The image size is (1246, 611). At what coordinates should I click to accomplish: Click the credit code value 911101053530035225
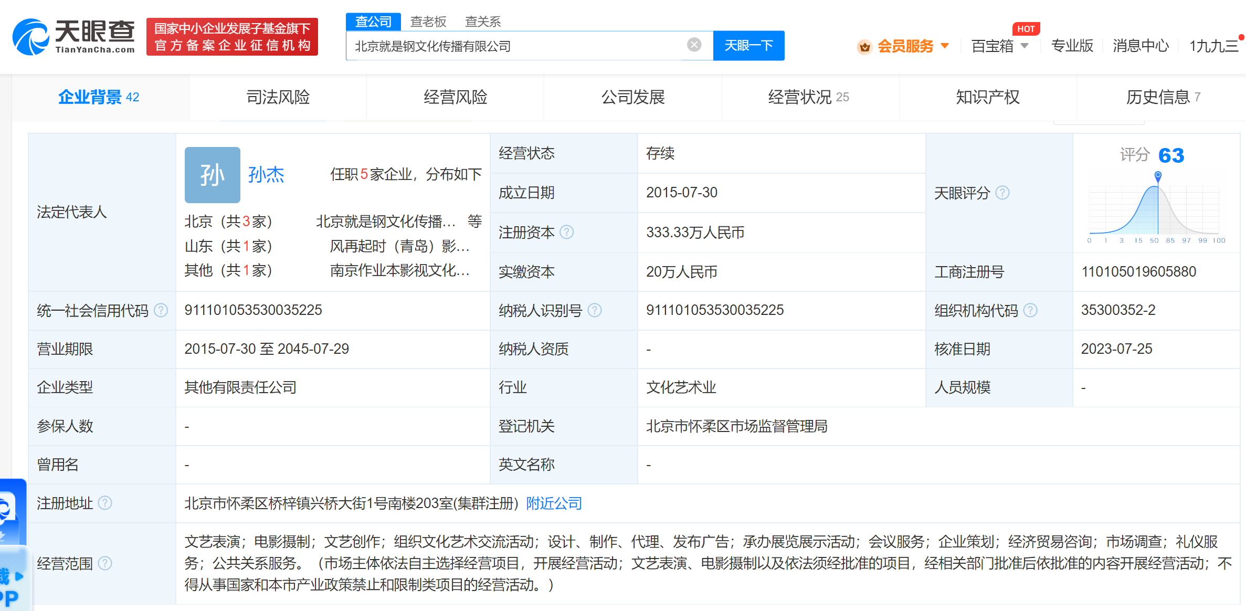[253, 310]
